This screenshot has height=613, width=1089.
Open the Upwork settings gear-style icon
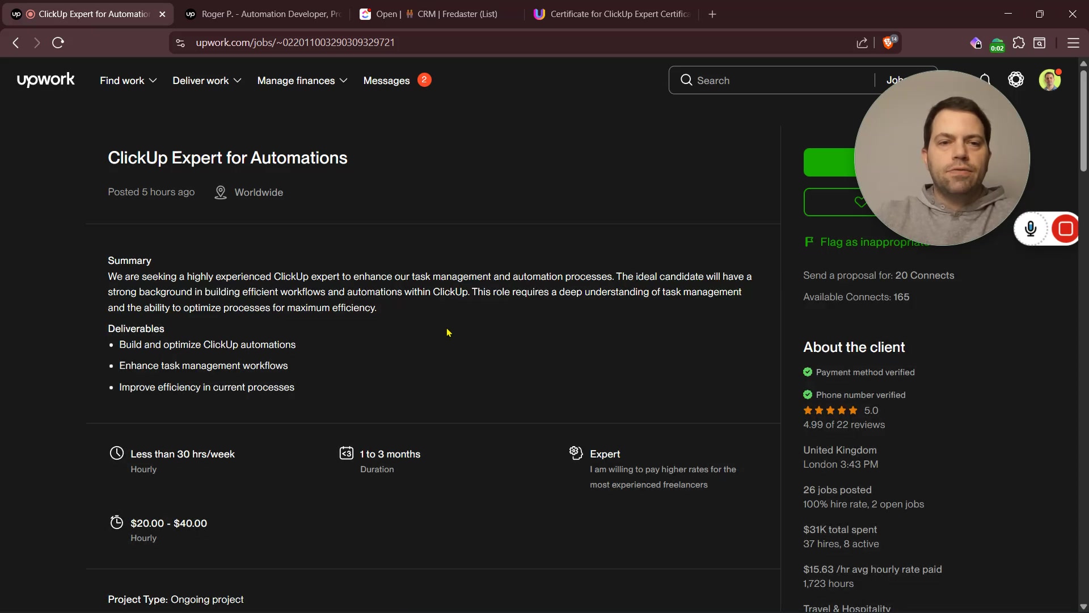coord(1016,80)
